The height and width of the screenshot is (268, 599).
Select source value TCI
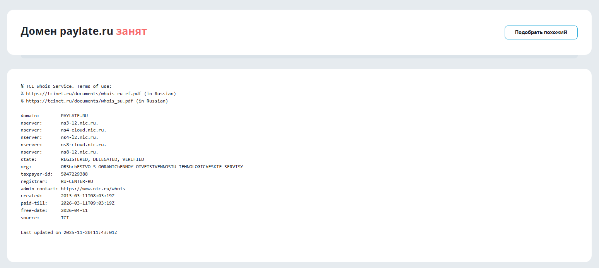pyautogui.click(x=65, y=218)
